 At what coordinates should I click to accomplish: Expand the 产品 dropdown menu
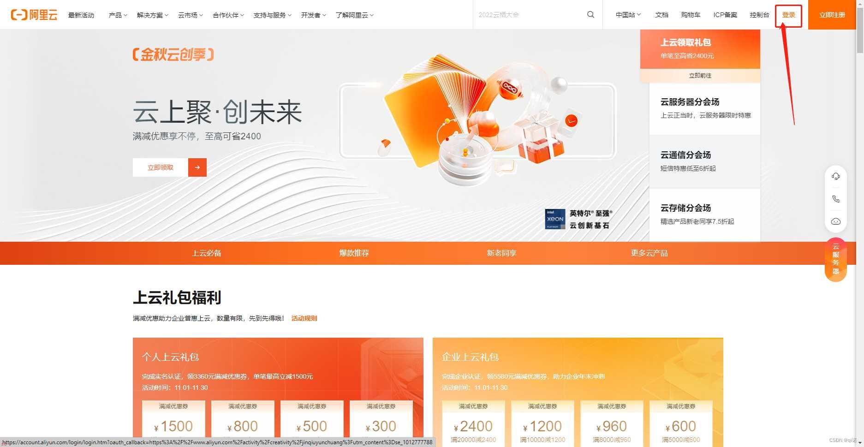pos(118,15)
